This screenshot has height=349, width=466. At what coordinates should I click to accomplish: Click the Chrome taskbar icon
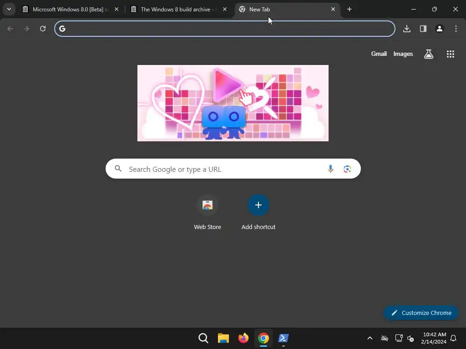[x=263, y=338]
